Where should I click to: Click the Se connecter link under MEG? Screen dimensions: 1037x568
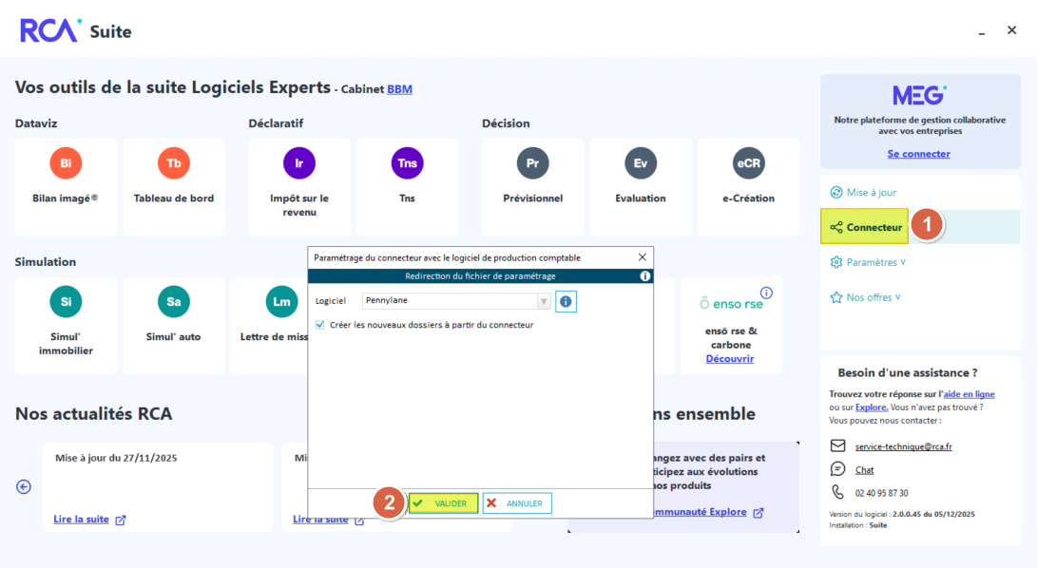pyautogui.click(x=918, y=154)
